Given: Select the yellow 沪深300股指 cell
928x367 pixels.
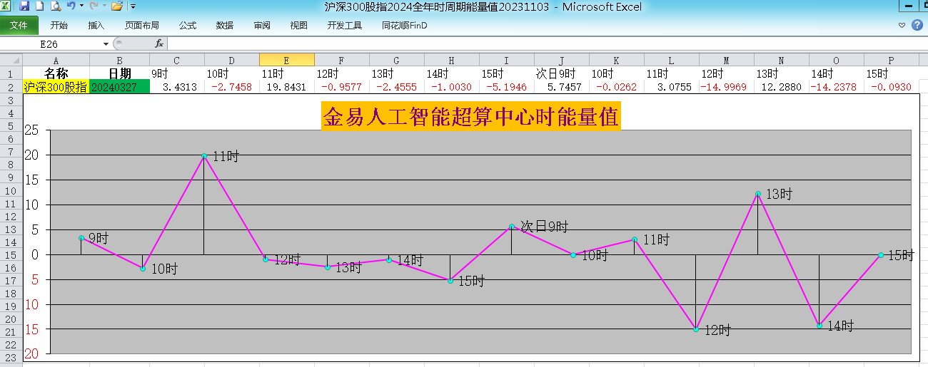Looking at the screenshot, I should pyautogui.click(x=56, y=87).
